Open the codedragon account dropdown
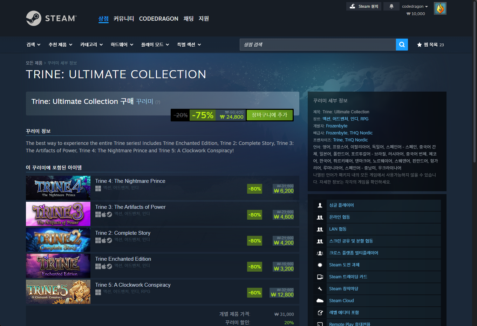This screenshot has height=326, width=477. [415, 6]
